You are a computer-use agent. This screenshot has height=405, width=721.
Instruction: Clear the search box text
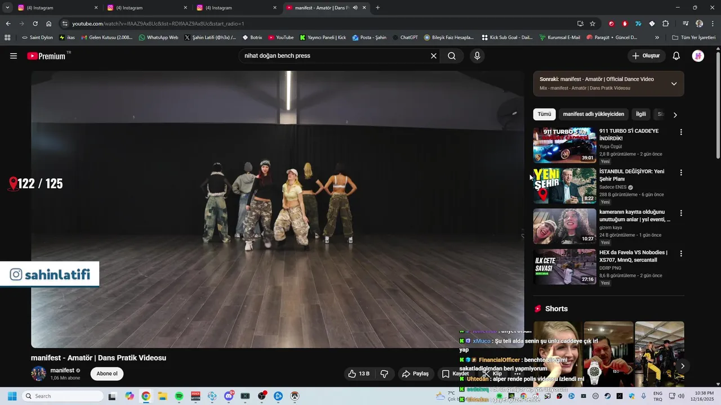434,56
